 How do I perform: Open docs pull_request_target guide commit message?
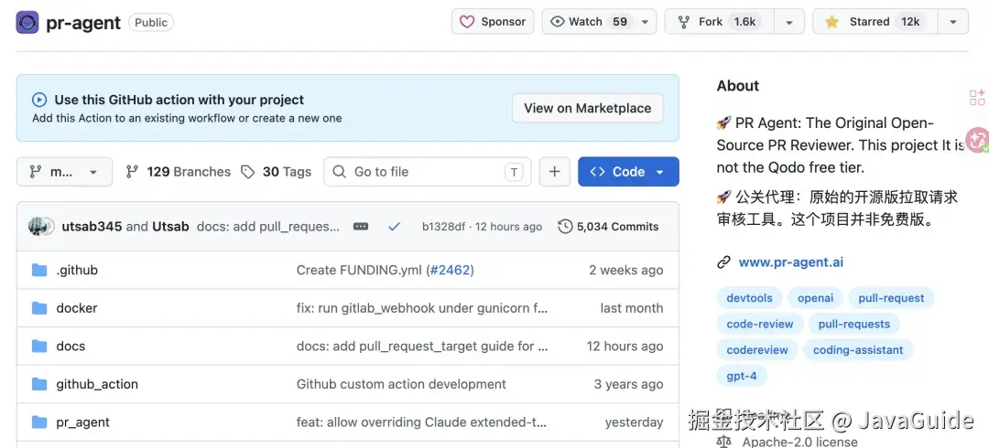click(422, 346)
